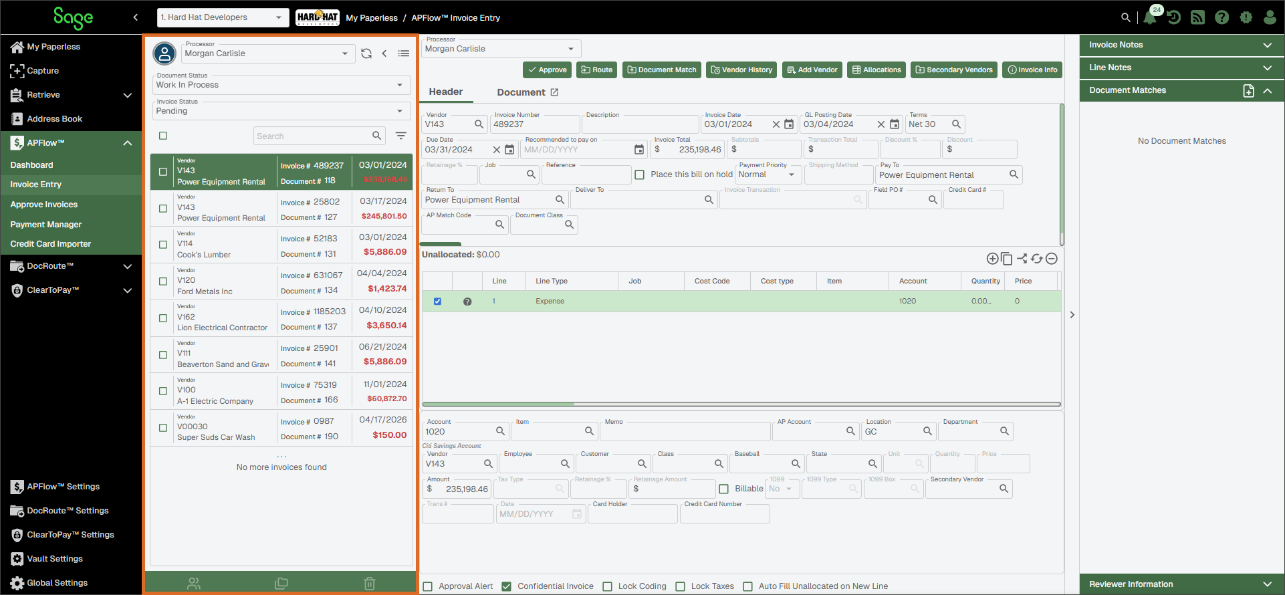Image resolution: width=1285 pixels, height=595 pixels.
Task: Click the copy icon below the invoice list
Action: point(281,584)
